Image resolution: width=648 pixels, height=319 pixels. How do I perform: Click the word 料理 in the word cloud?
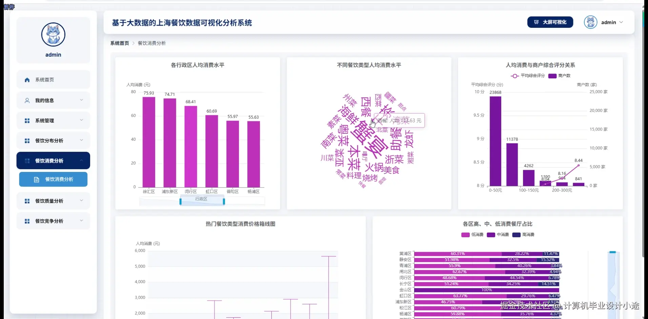pos(354,176)
